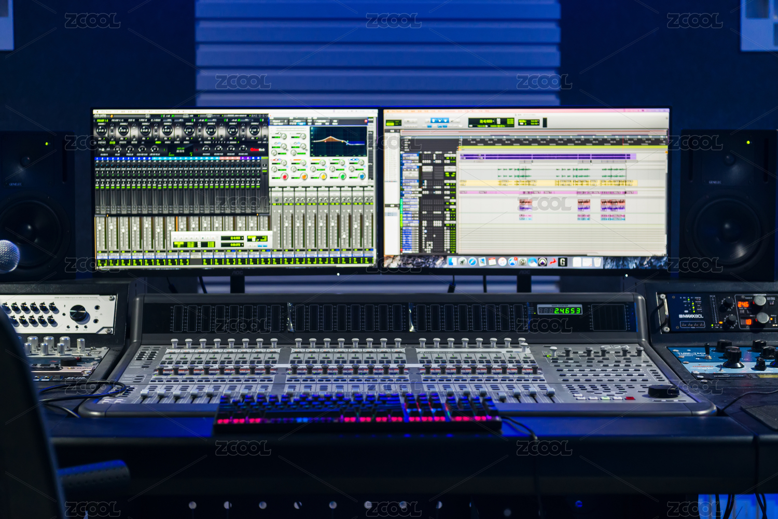Open Pro Tools menu on right monitor
Screen dimensions: 778x519
pos(397,111)
